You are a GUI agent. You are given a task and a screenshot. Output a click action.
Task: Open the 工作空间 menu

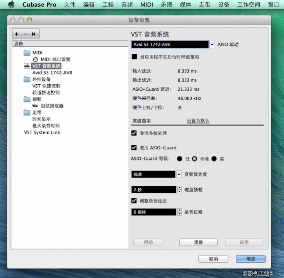point(249,5)
